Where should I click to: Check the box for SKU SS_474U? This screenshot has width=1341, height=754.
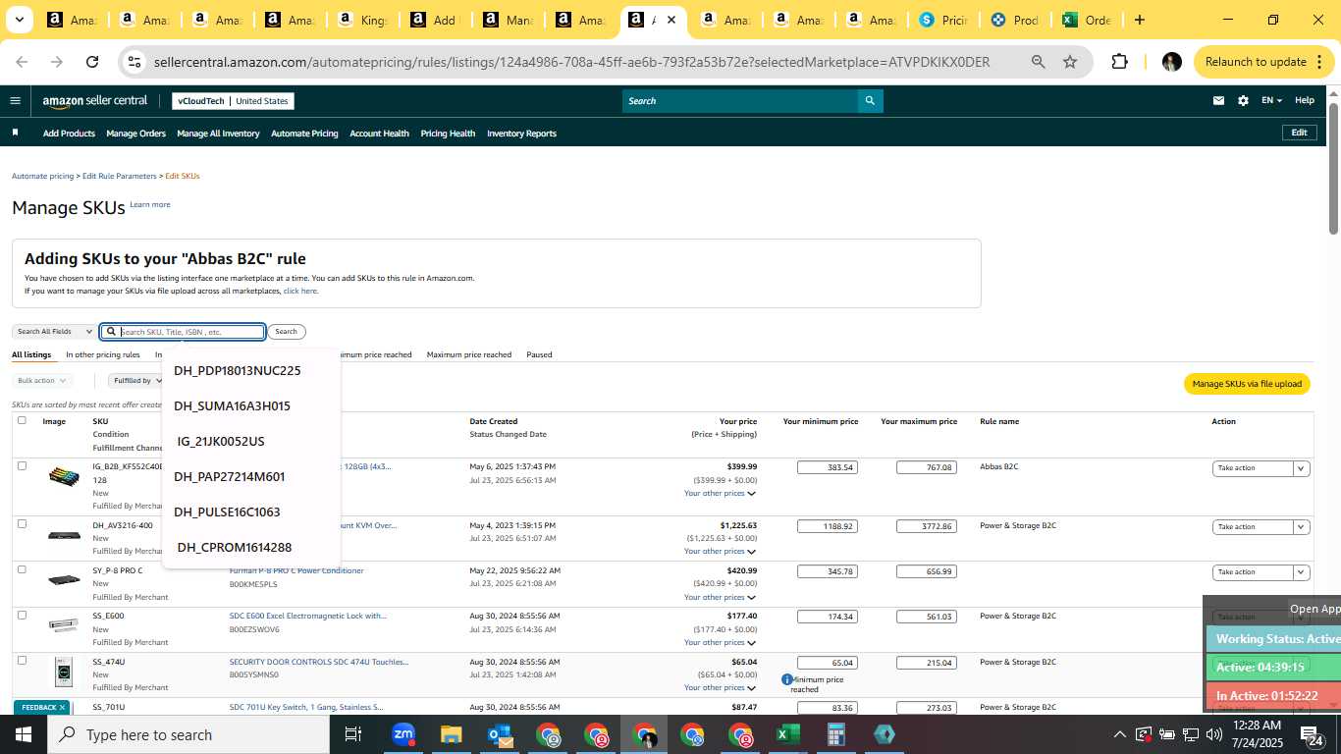pyautogui.click(x=22, y=661)
